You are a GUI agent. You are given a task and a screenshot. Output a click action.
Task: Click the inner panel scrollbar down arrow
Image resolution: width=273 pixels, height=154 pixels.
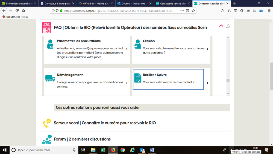[228, 94]
